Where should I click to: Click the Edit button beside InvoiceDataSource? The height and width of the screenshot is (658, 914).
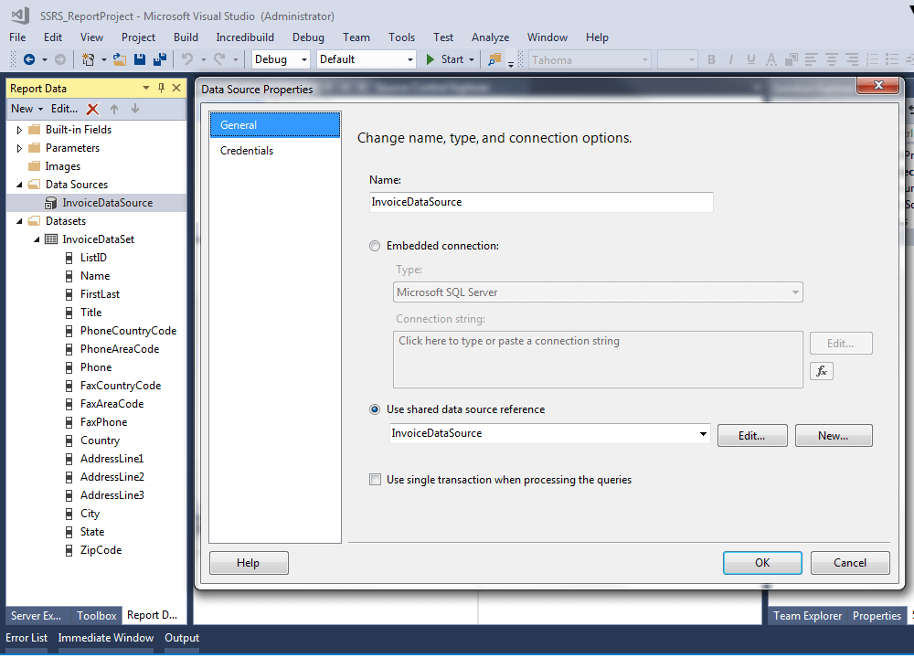click(751, 435)
